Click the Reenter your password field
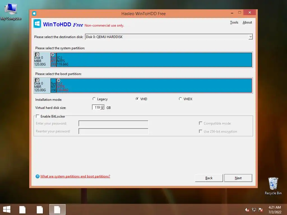The width and height of the screenshot is (287, 215). tap(113, 131)
